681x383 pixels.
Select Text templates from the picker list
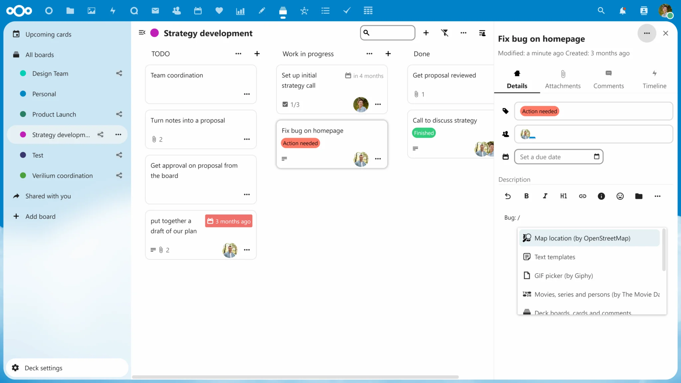click(x=555, y=257)
